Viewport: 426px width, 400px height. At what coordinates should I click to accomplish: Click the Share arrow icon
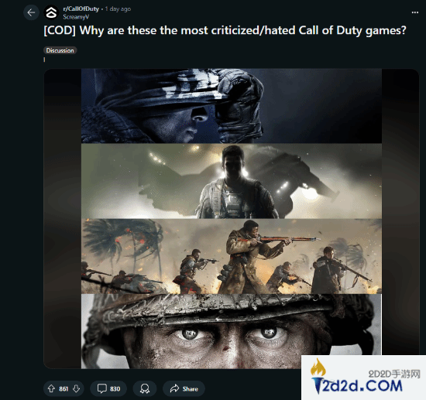coord(174,388)
